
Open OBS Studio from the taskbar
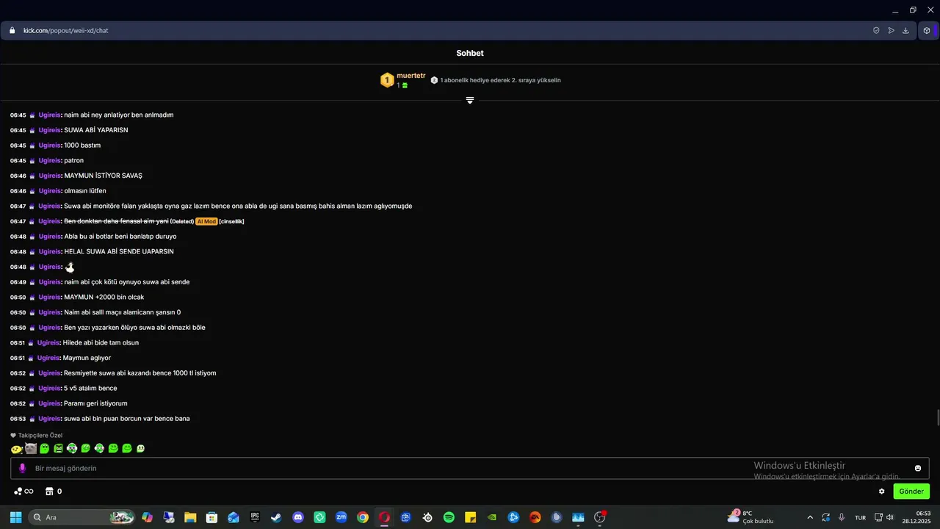pyautogui.click(x=599, y=517)
